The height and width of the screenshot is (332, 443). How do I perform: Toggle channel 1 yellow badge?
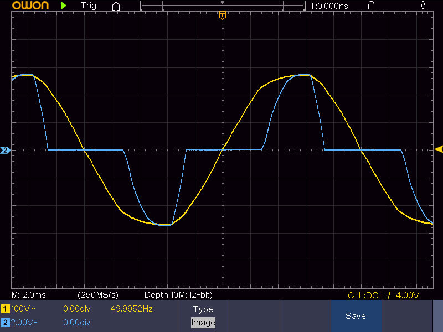click(5, 308)
